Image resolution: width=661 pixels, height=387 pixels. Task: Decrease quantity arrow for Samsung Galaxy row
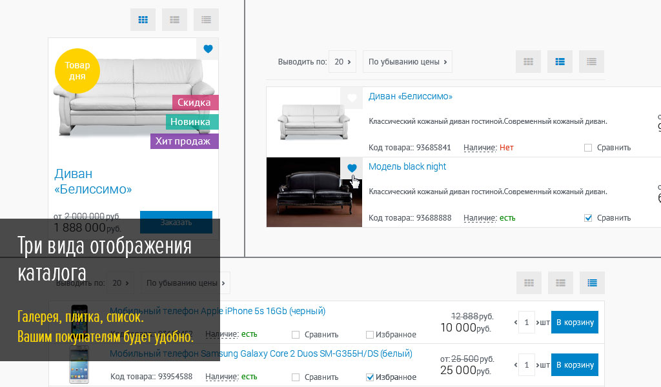[516, 365]
